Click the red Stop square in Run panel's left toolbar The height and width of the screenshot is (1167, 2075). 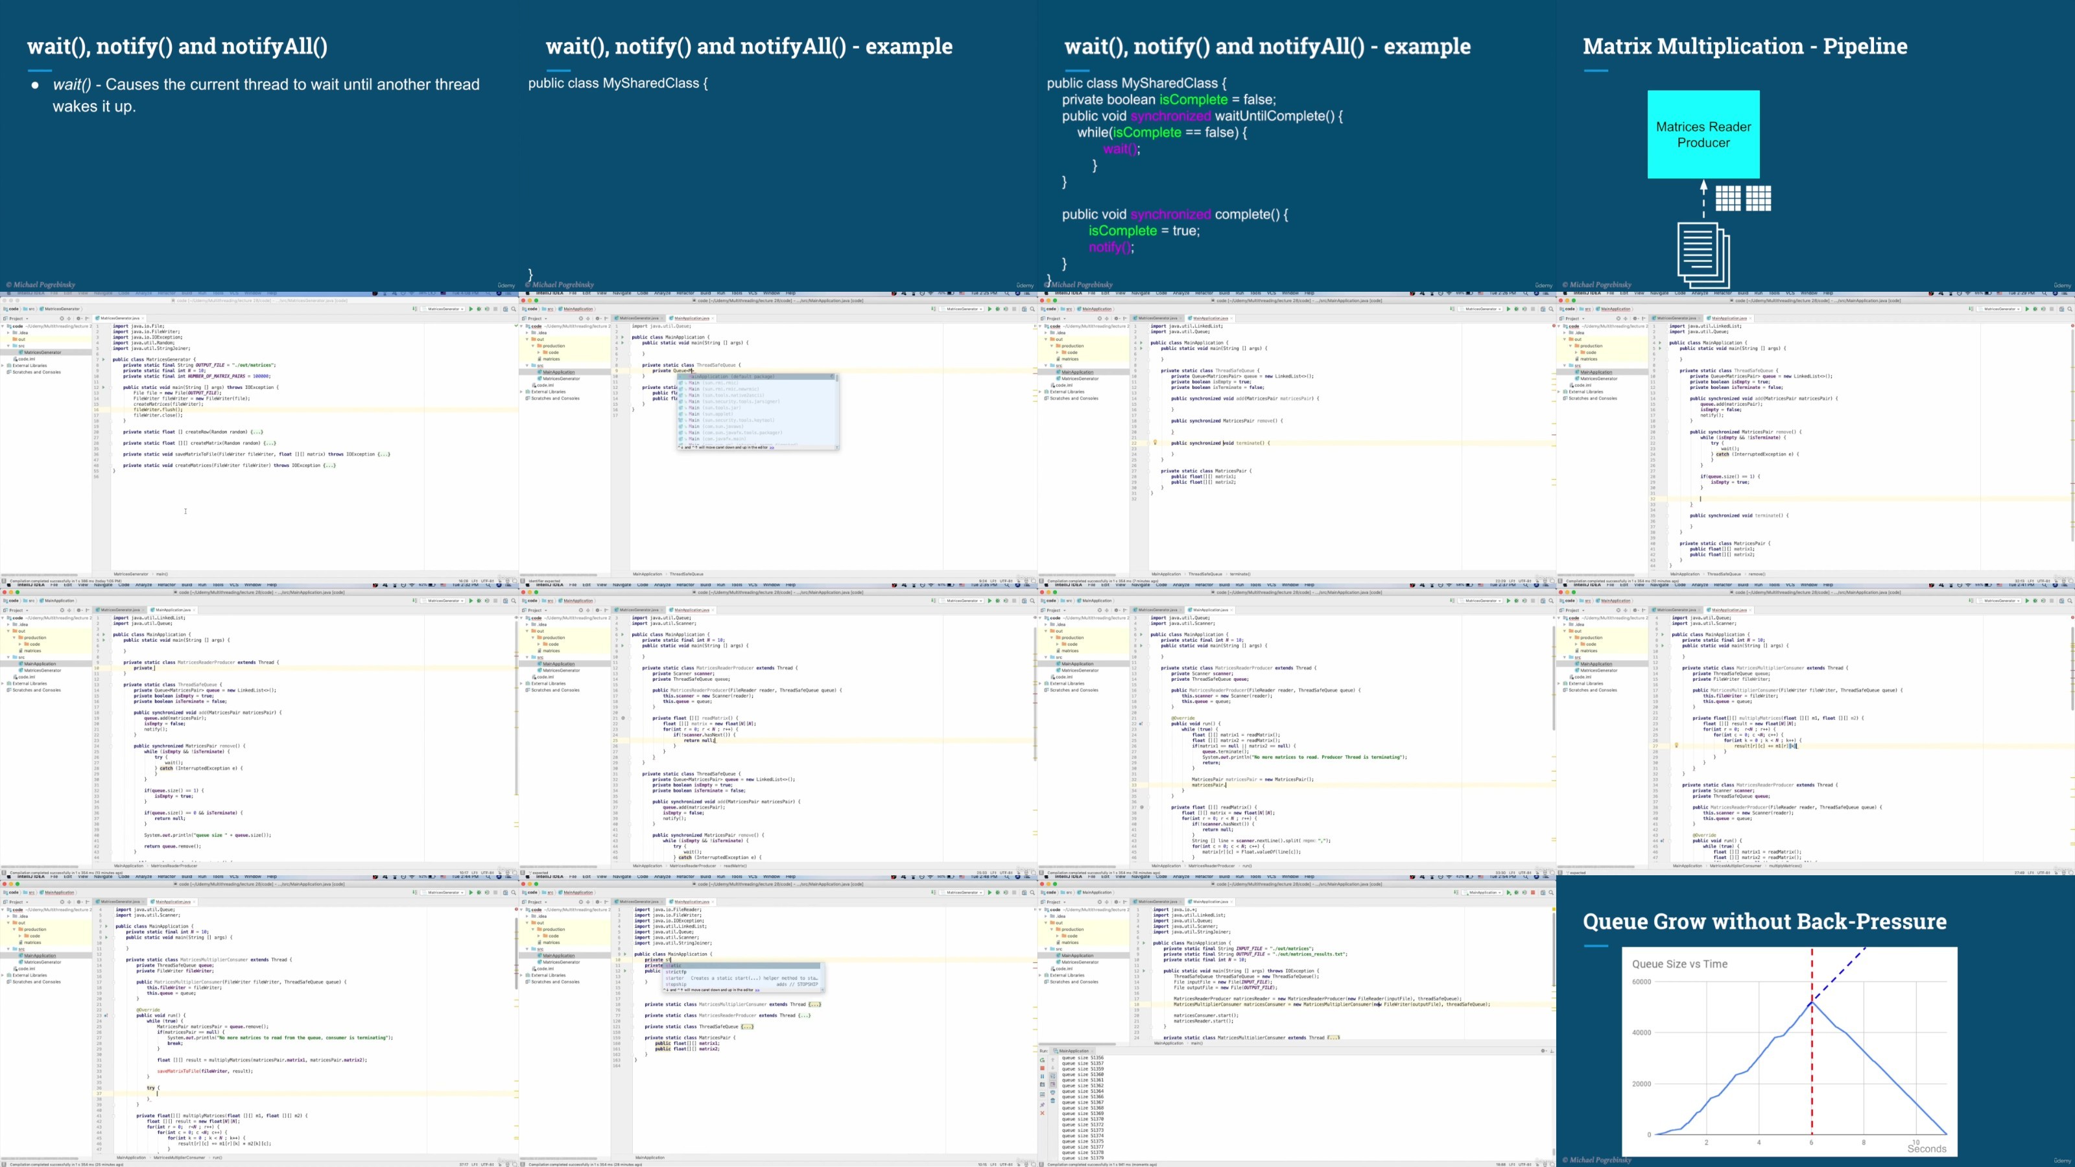tap(1043, 1068)
